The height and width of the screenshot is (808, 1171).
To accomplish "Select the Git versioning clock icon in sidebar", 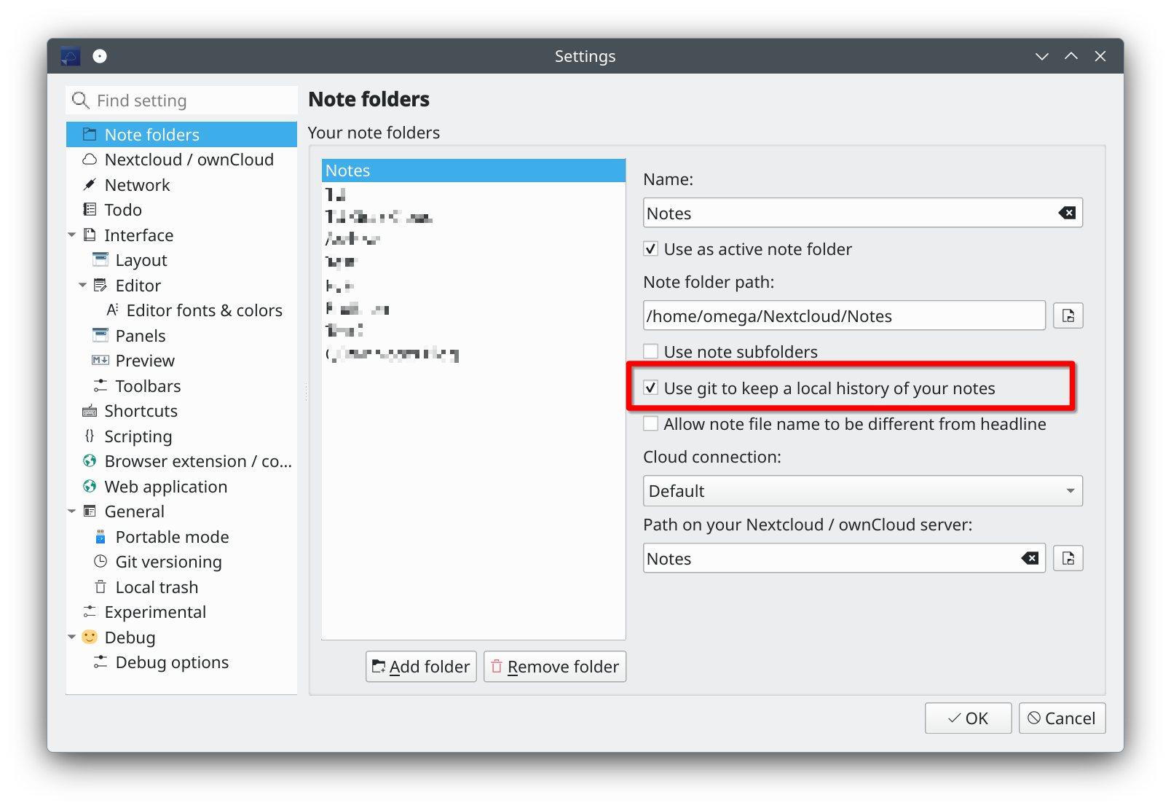I will (99, 561).
